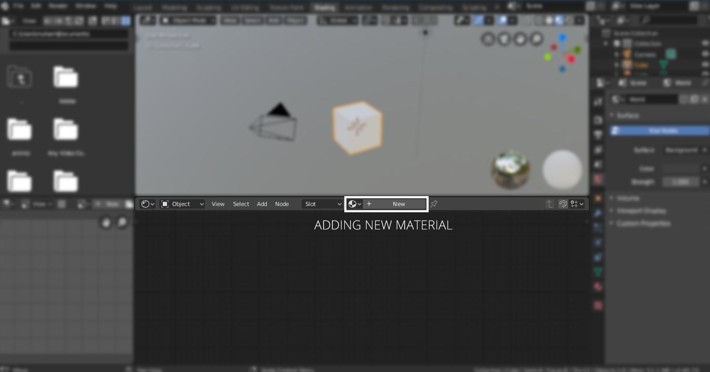Click the parent node tree arrow icon
710x372 pixels.
[x=549, y=204]
